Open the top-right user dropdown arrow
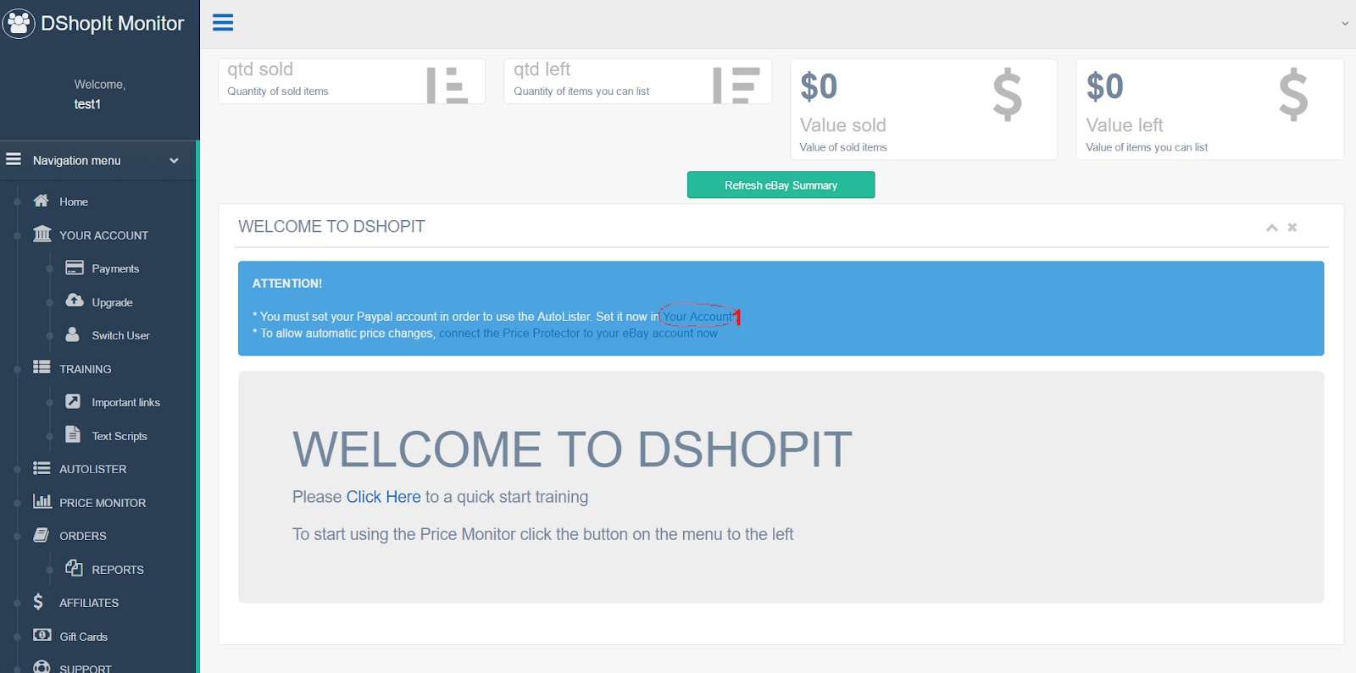Image resolution: width=1356 pixels, height=673 pixels. pos(1344,24)
